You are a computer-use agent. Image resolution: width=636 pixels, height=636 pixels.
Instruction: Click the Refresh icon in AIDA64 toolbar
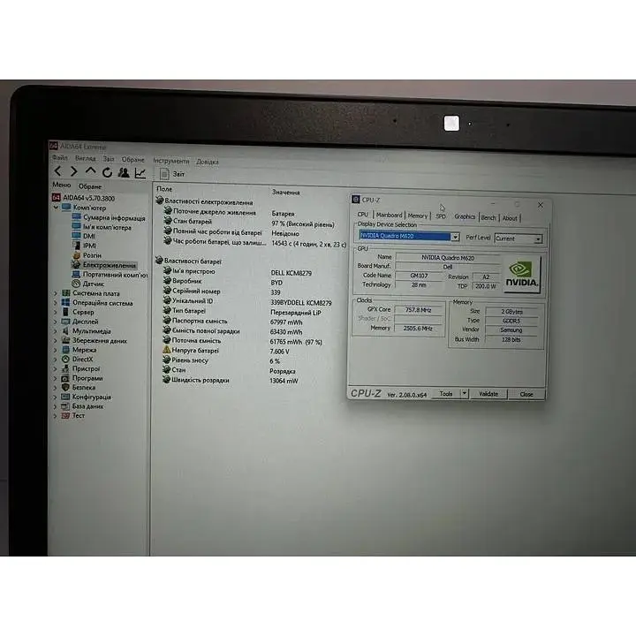(x=107, y=172)
